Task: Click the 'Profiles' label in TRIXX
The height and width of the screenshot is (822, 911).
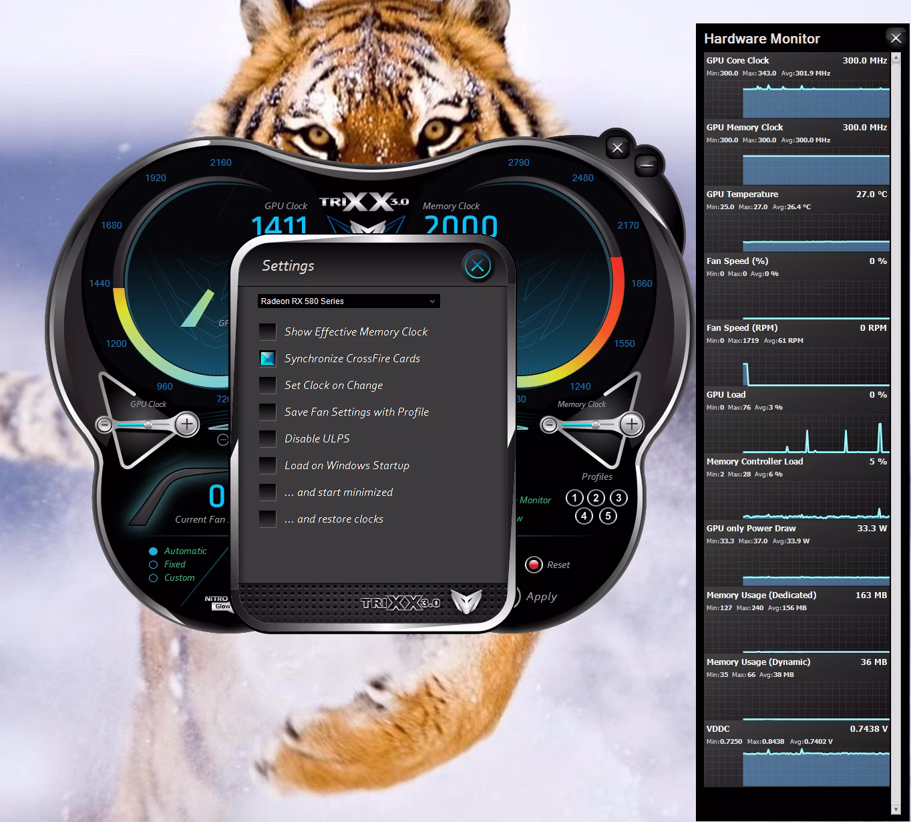Action: [597, 477]
